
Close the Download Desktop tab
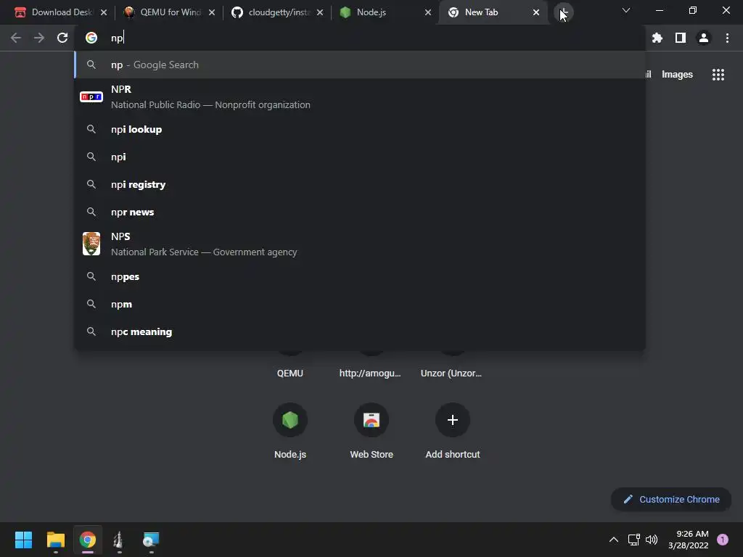(x=104, y=12)
